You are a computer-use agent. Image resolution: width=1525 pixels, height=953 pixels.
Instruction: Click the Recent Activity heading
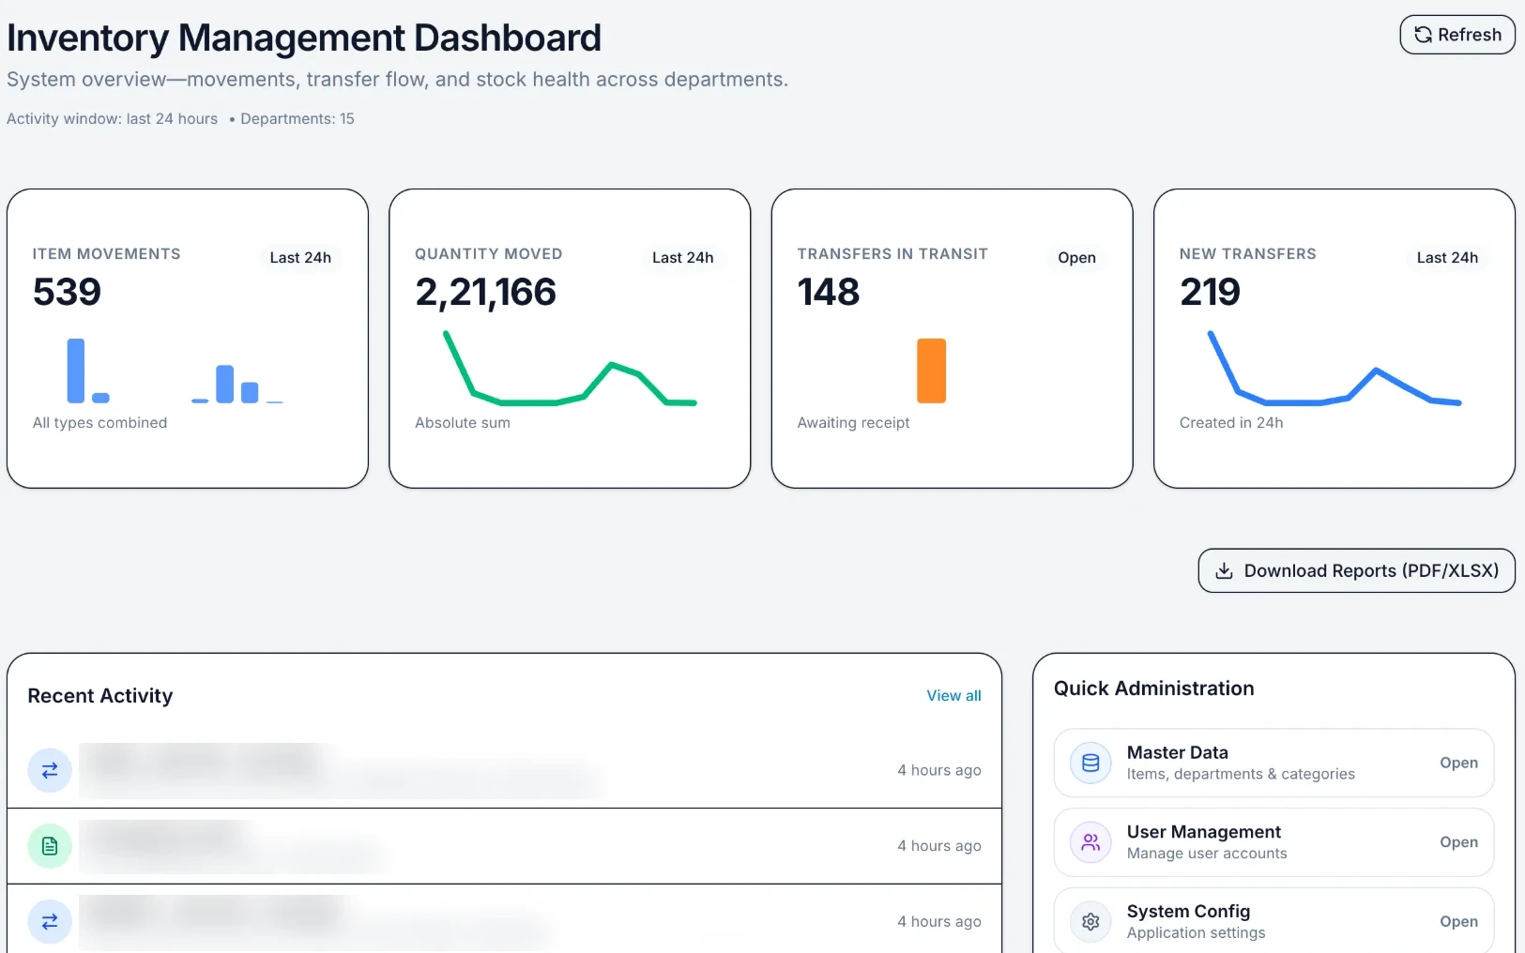100,696
